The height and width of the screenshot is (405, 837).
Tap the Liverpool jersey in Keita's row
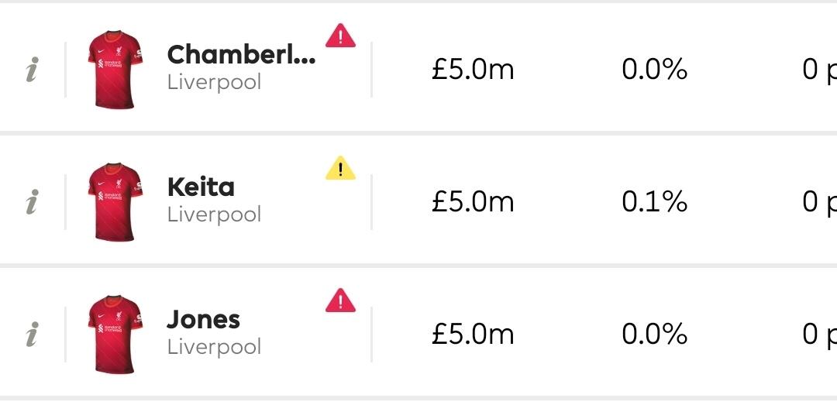115,202
